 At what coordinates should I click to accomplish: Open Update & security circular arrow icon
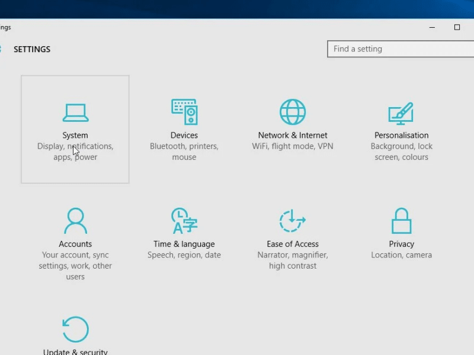[75, 330]
